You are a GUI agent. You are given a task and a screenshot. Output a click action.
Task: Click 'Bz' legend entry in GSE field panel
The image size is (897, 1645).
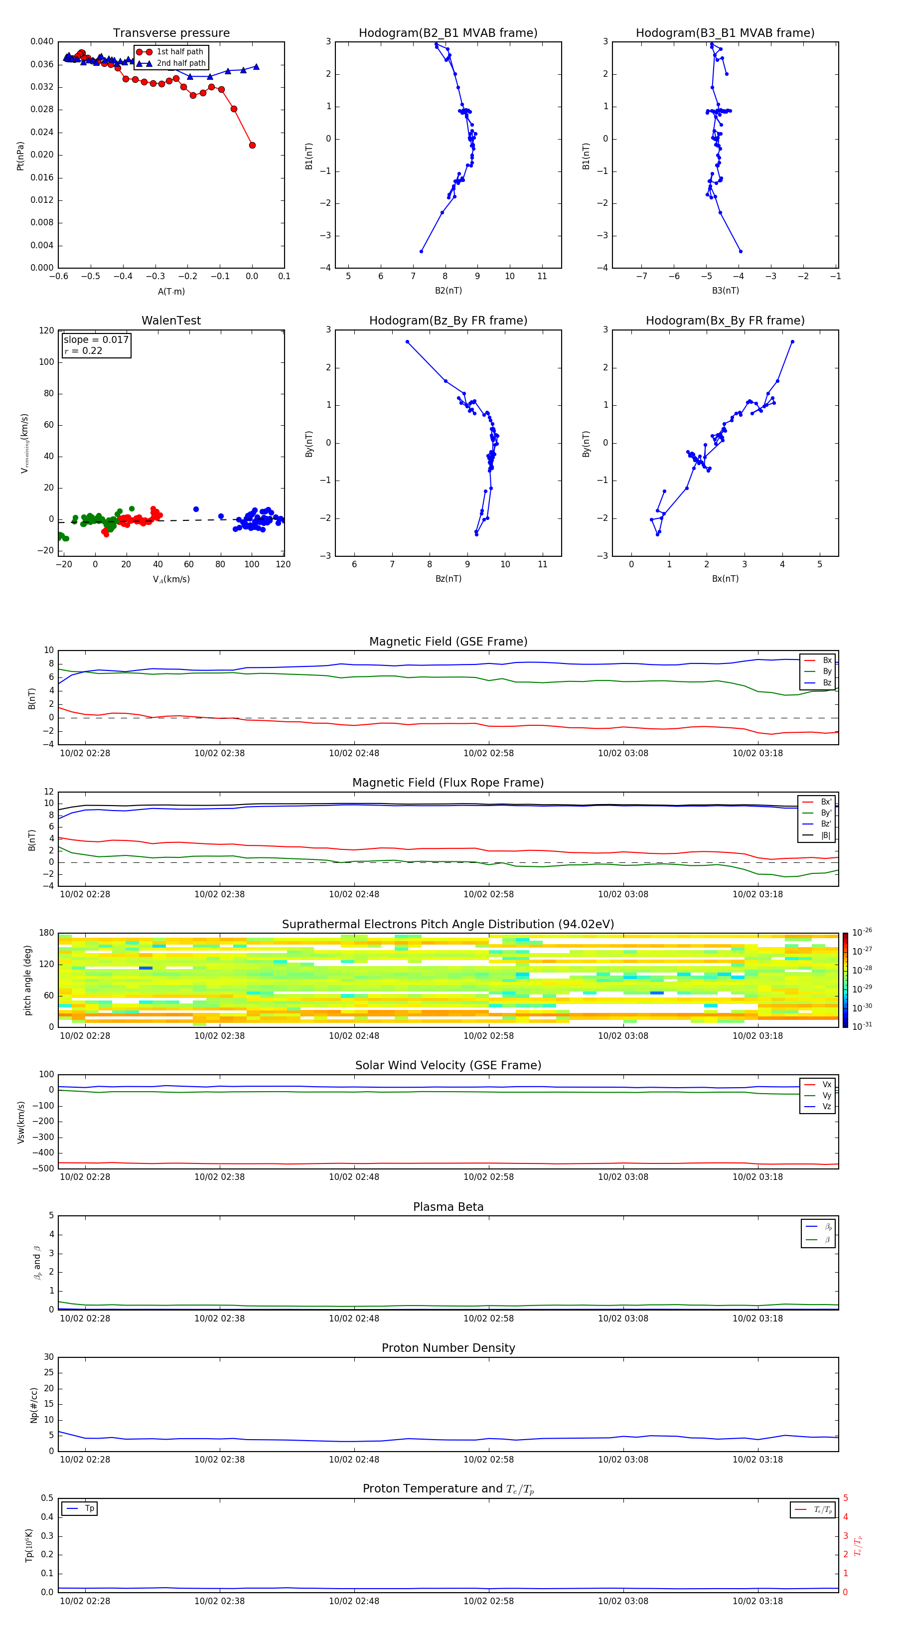tap(818, 682)
